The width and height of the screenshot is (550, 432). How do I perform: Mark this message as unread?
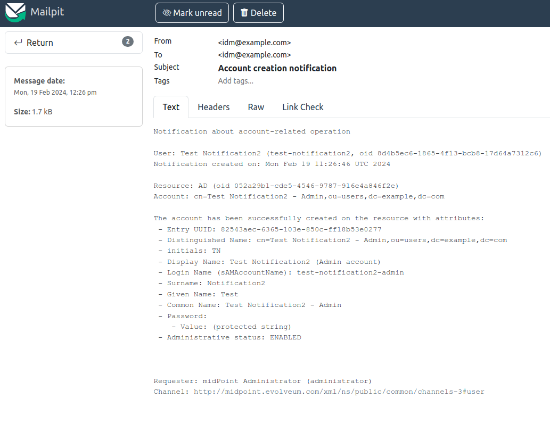[192, 13]
